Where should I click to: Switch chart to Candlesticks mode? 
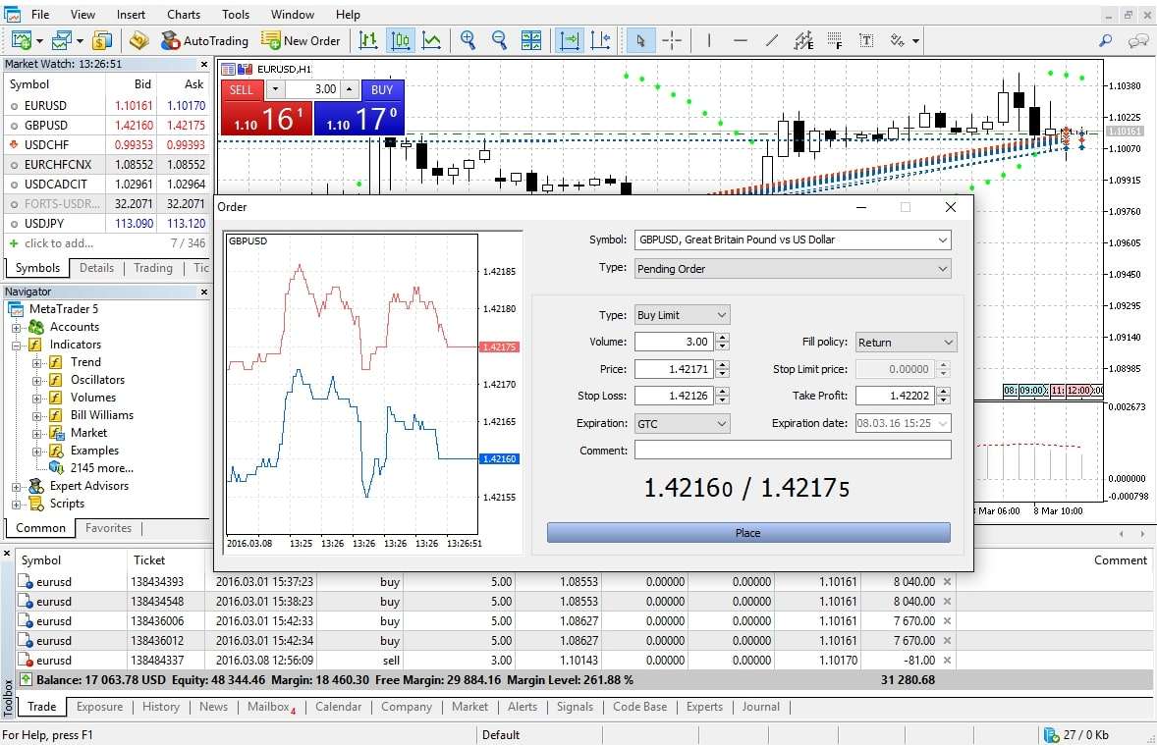[400, 40]
